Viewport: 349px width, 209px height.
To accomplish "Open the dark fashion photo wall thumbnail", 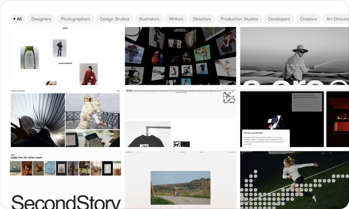I will 180,56.
